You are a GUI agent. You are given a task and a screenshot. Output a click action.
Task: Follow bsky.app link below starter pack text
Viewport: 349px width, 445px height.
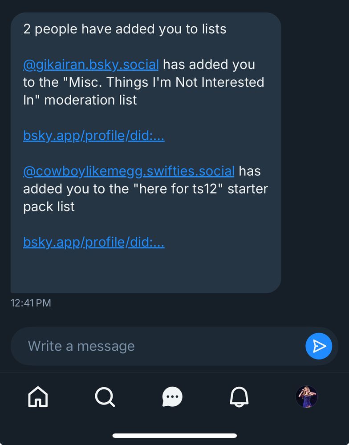[93, 243]
